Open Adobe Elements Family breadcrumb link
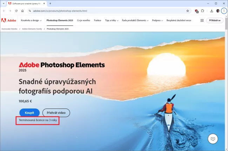Screen dimensions: 228x151 pos(32,29)
